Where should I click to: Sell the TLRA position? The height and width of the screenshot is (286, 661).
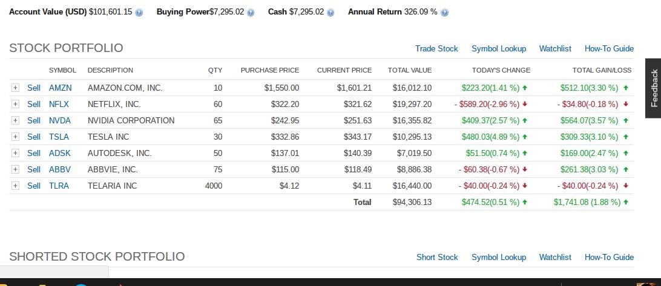coord(34,186)
